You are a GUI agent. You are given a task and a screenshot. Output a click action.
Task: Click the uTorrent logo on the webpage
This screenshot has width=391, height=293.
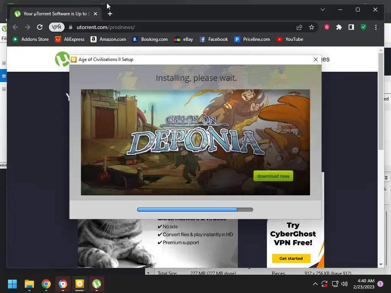click(62, 59)
